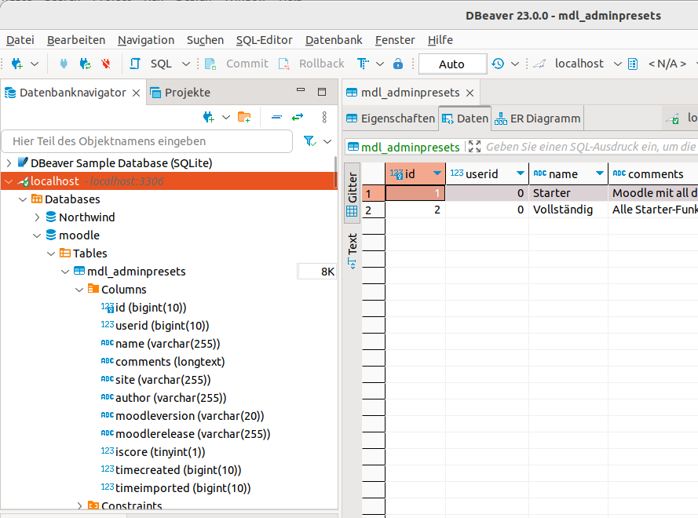Maximize the navigator panel
The width and height of the screenshot is (698, 518).
[x=322, y=92]
